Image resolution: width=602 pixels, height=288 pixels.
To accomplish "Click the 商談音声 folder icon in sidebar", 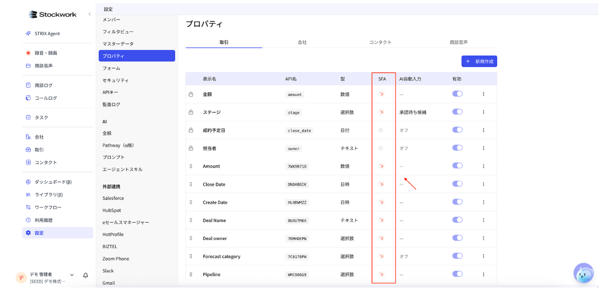I will pos(28,66).
